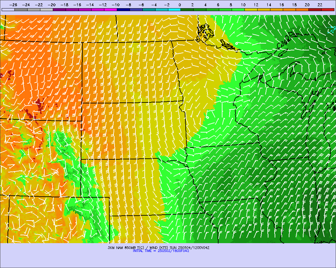Select the pale lavender swatch left of -26
Screen dimensions: 336x268
tap(8, 9)
